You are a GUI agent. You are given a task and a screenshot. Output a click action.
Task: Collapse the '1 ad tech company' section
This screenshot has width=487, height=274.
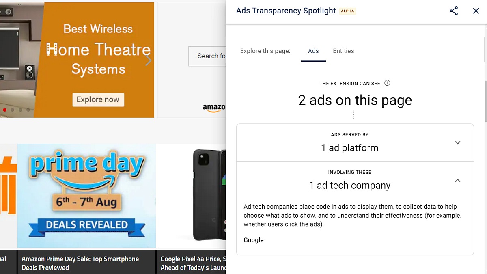click(x=457, y=181)
